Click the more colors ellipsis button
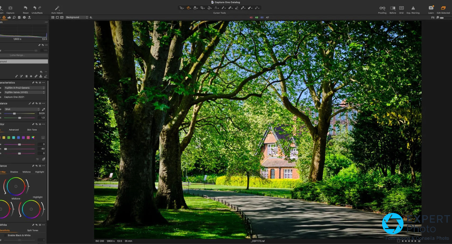 click(x=43, y=138)
